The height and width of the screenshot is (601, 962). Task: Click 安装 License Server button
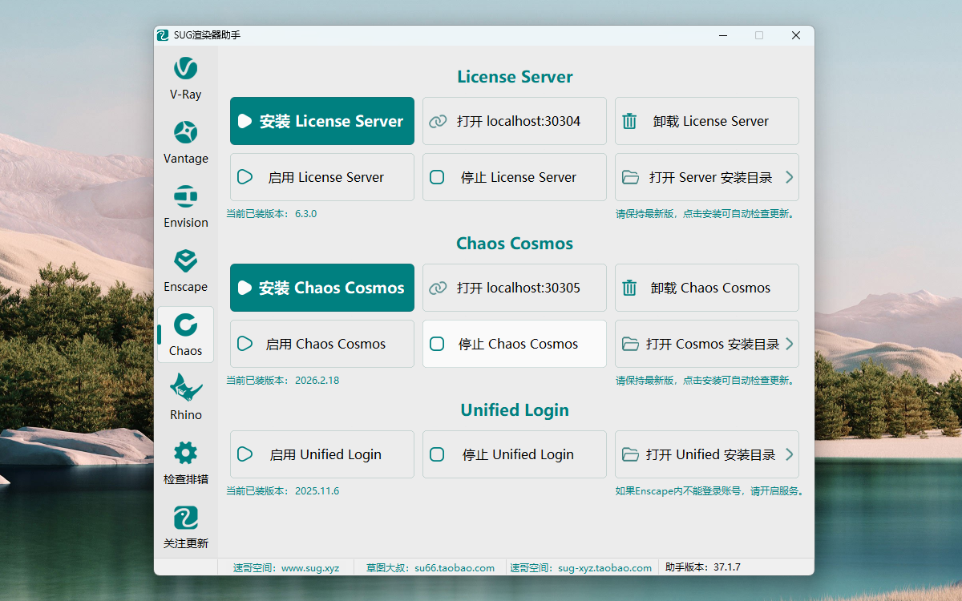click(322, 121)
